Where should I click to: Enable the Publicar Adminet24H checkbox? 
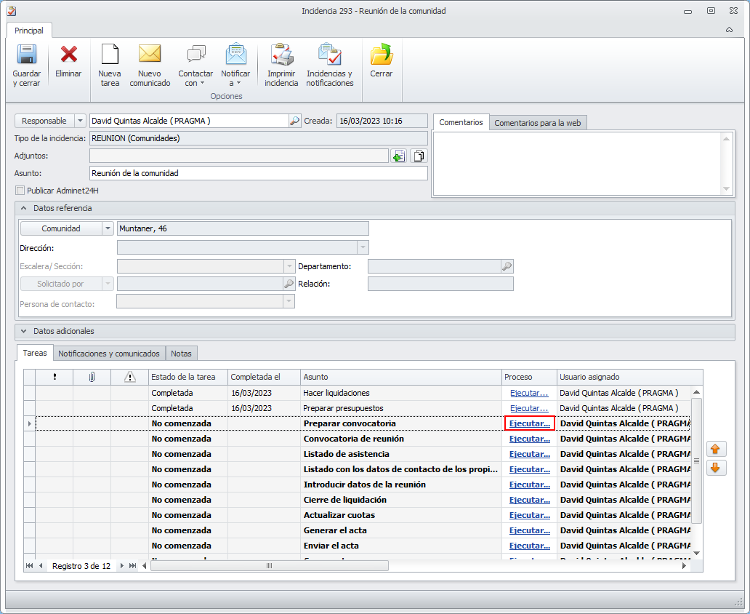click(x=20, y=191)
